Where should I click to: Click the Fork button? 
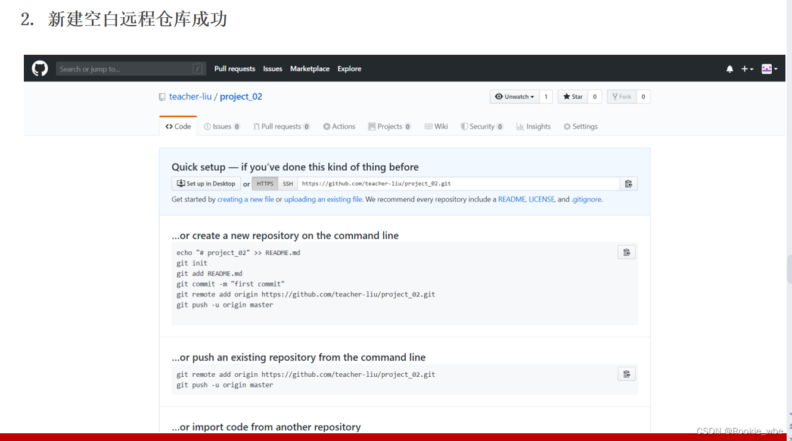click(x=622, y=96)
